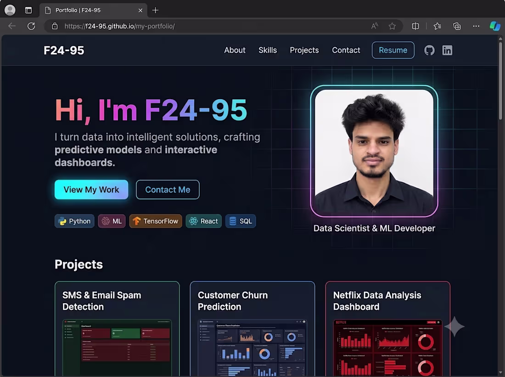Image resolution: width=505 pixels, height=377 pixels.
Task: View site information lock icon
Action: click(55, 26)
